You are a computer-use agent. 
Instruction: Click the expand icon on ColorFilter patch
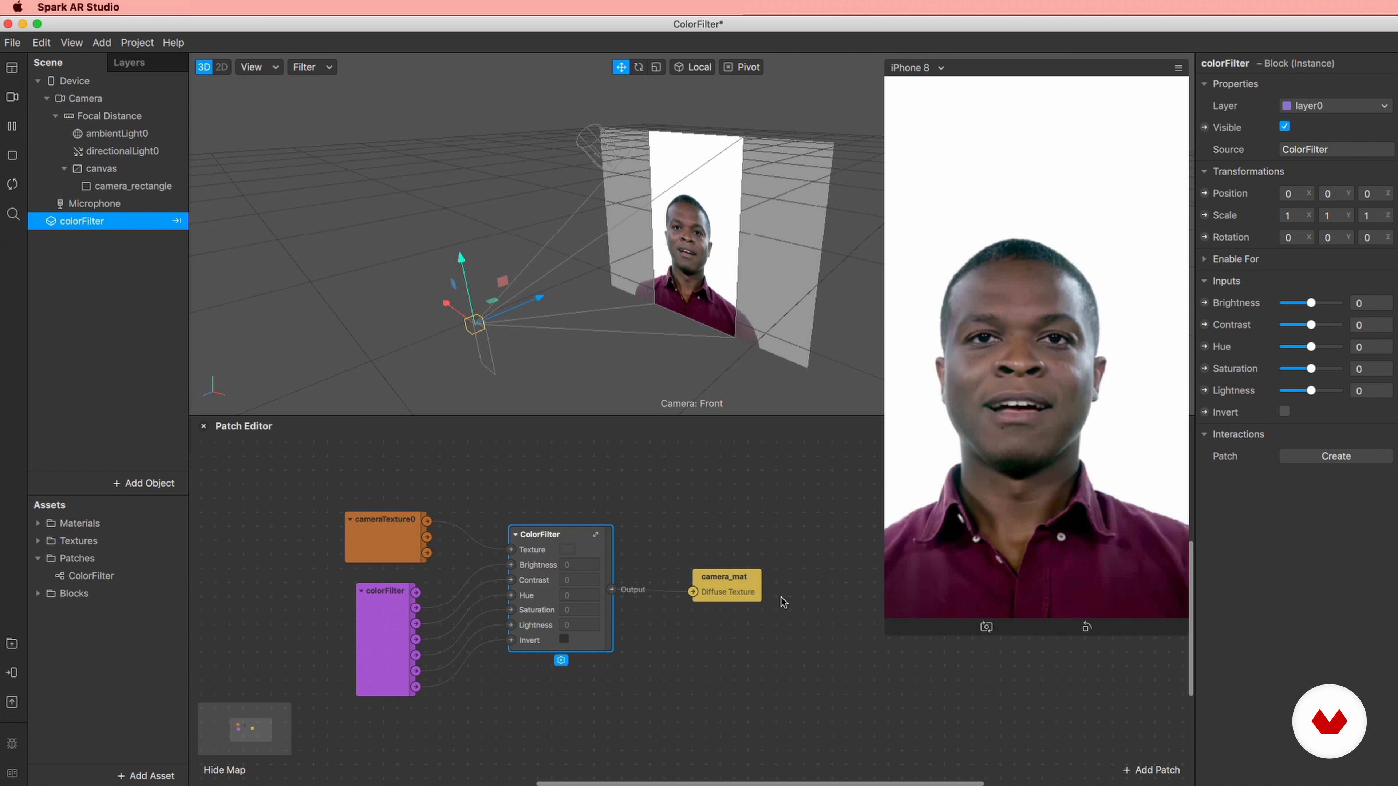coord(595,534)
